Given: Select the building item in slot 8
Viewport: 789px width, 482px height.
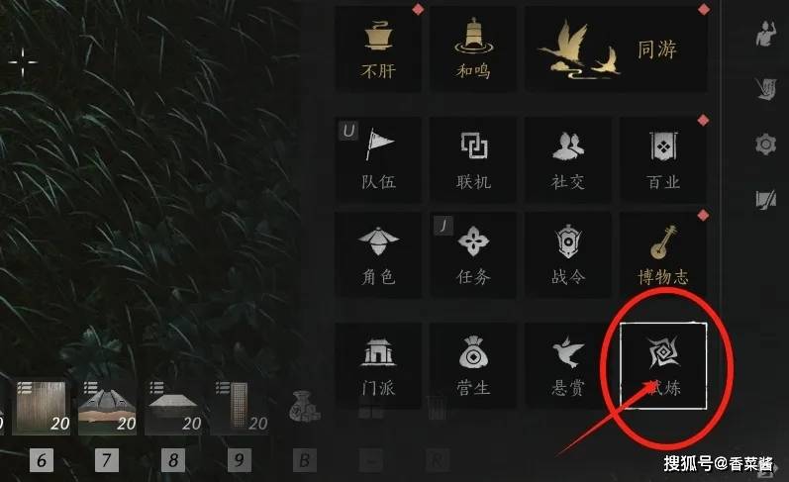Looking at the screenshot, I should [173, 408].
